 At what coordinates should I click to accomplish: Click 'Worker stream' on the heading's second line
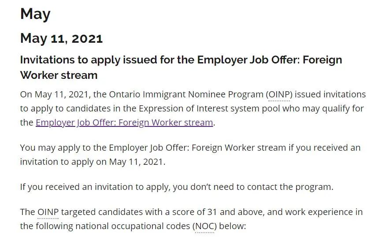pyautogui.click(x=59, y=75)
